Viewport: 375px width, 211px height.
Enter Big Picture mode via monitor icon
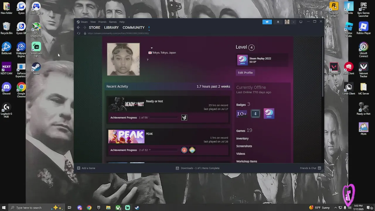click(x=301, y=22)
